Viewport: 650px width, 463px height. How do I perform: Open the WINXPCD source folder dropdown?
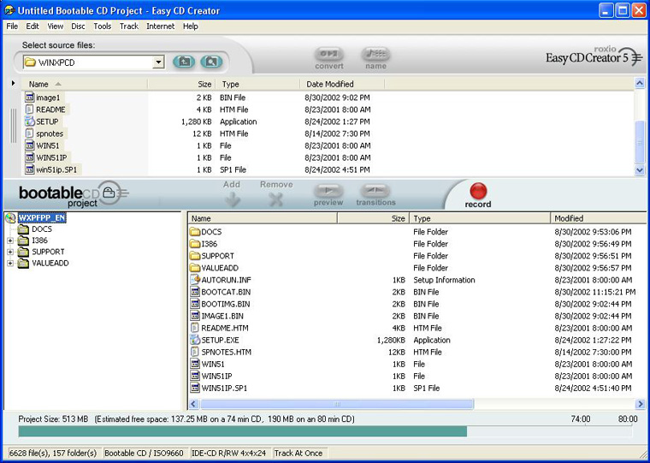coord(158,62)
